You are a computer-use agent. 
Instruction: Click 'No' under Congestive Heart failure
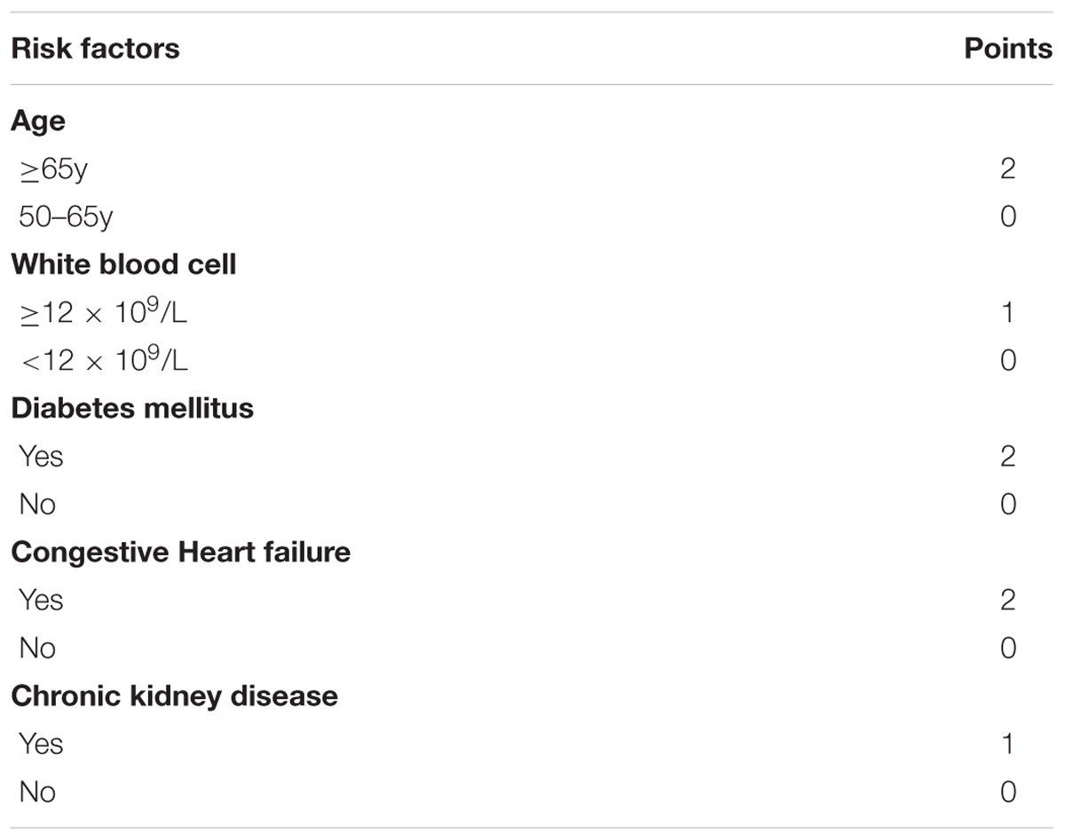pyautogui.click(x=37, y=648)
